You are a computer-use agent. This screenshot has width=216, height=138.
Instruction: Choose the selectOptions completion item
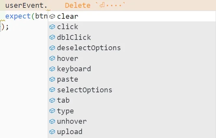(132, 90)
